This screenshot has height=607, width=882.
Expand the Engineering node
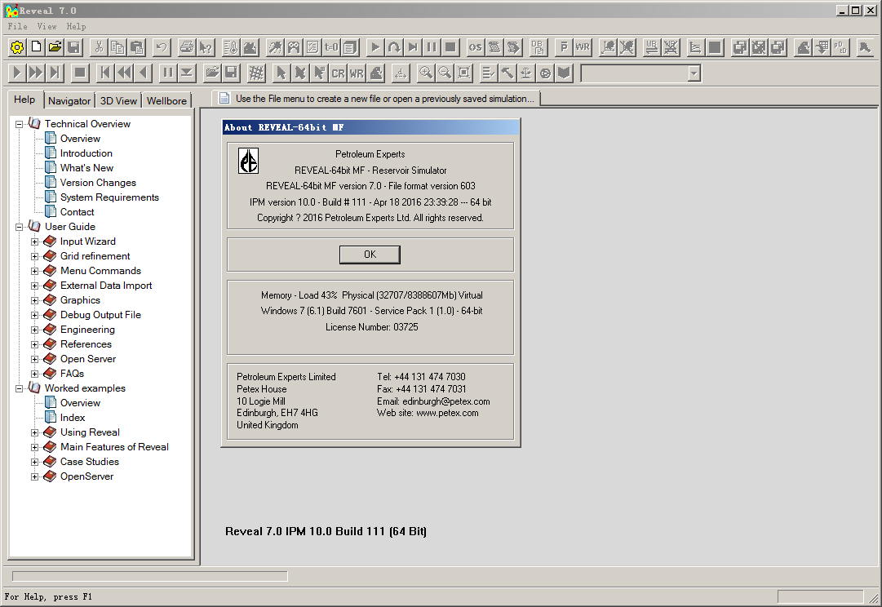(35, 330)
